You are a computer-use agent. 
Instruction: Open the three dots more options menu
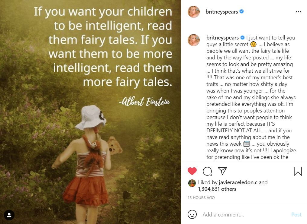[x=298, y=12]
